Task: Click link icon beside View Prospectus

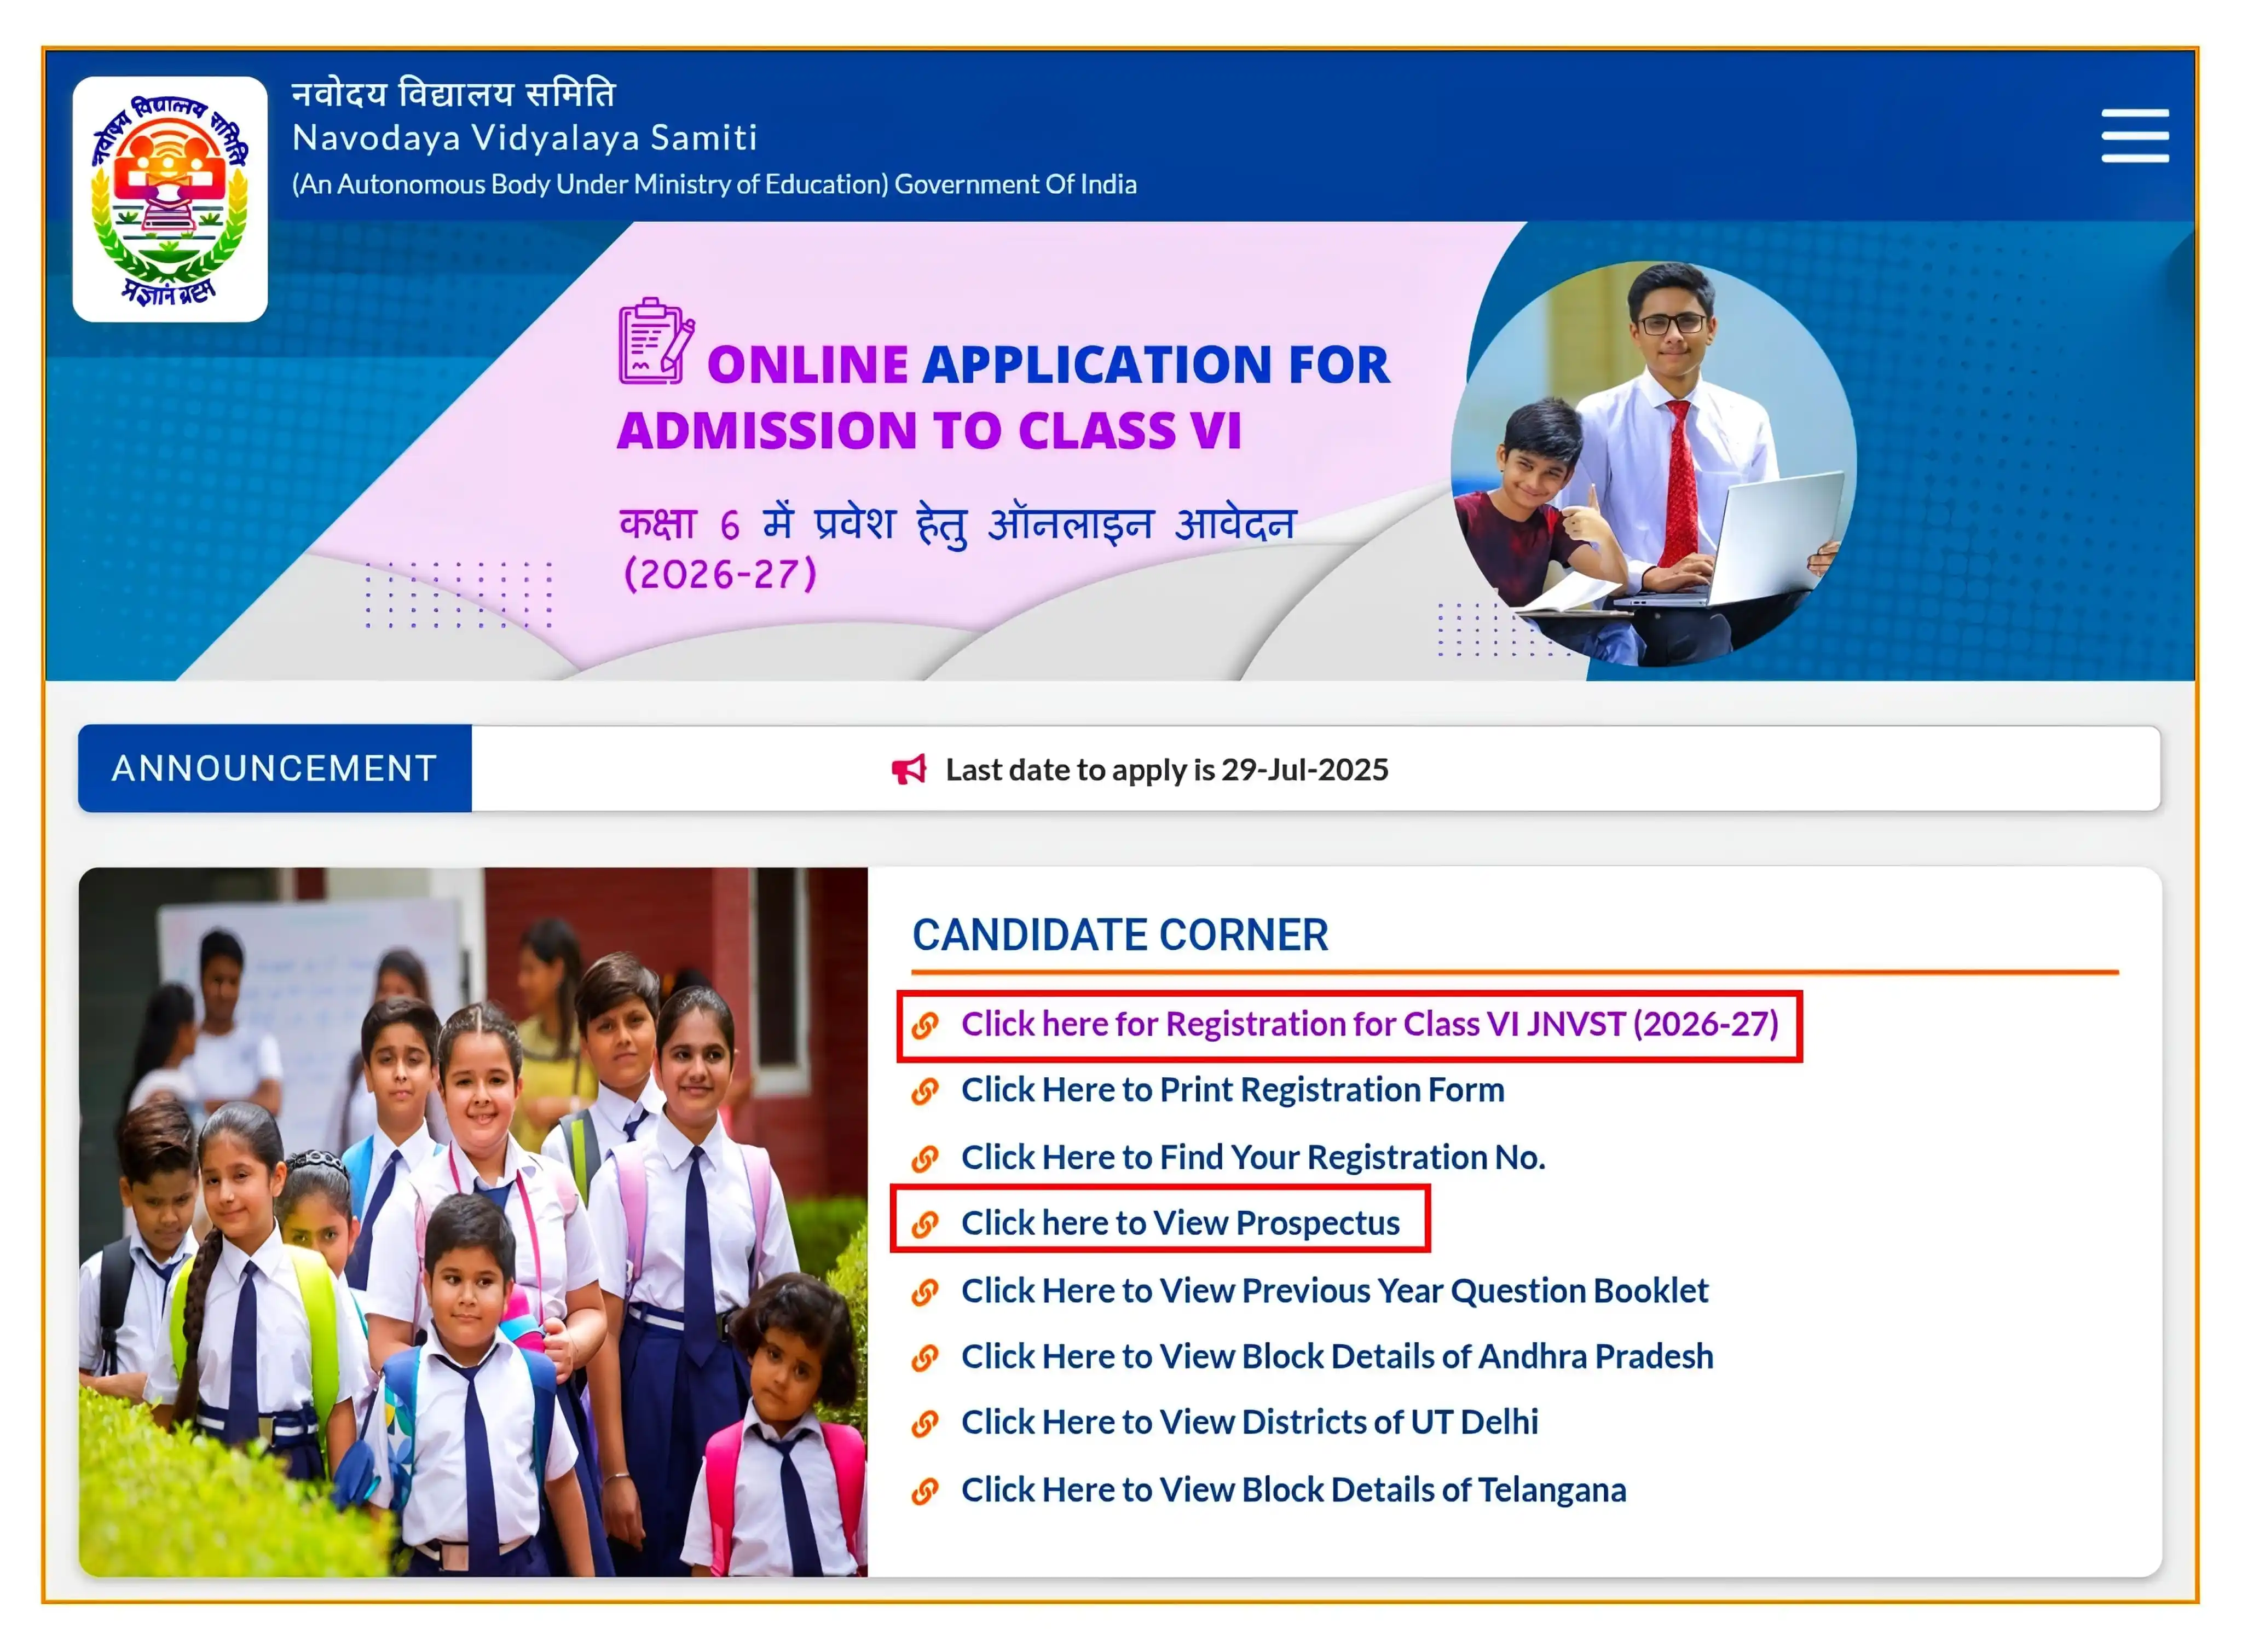Action: (925, 1224)
